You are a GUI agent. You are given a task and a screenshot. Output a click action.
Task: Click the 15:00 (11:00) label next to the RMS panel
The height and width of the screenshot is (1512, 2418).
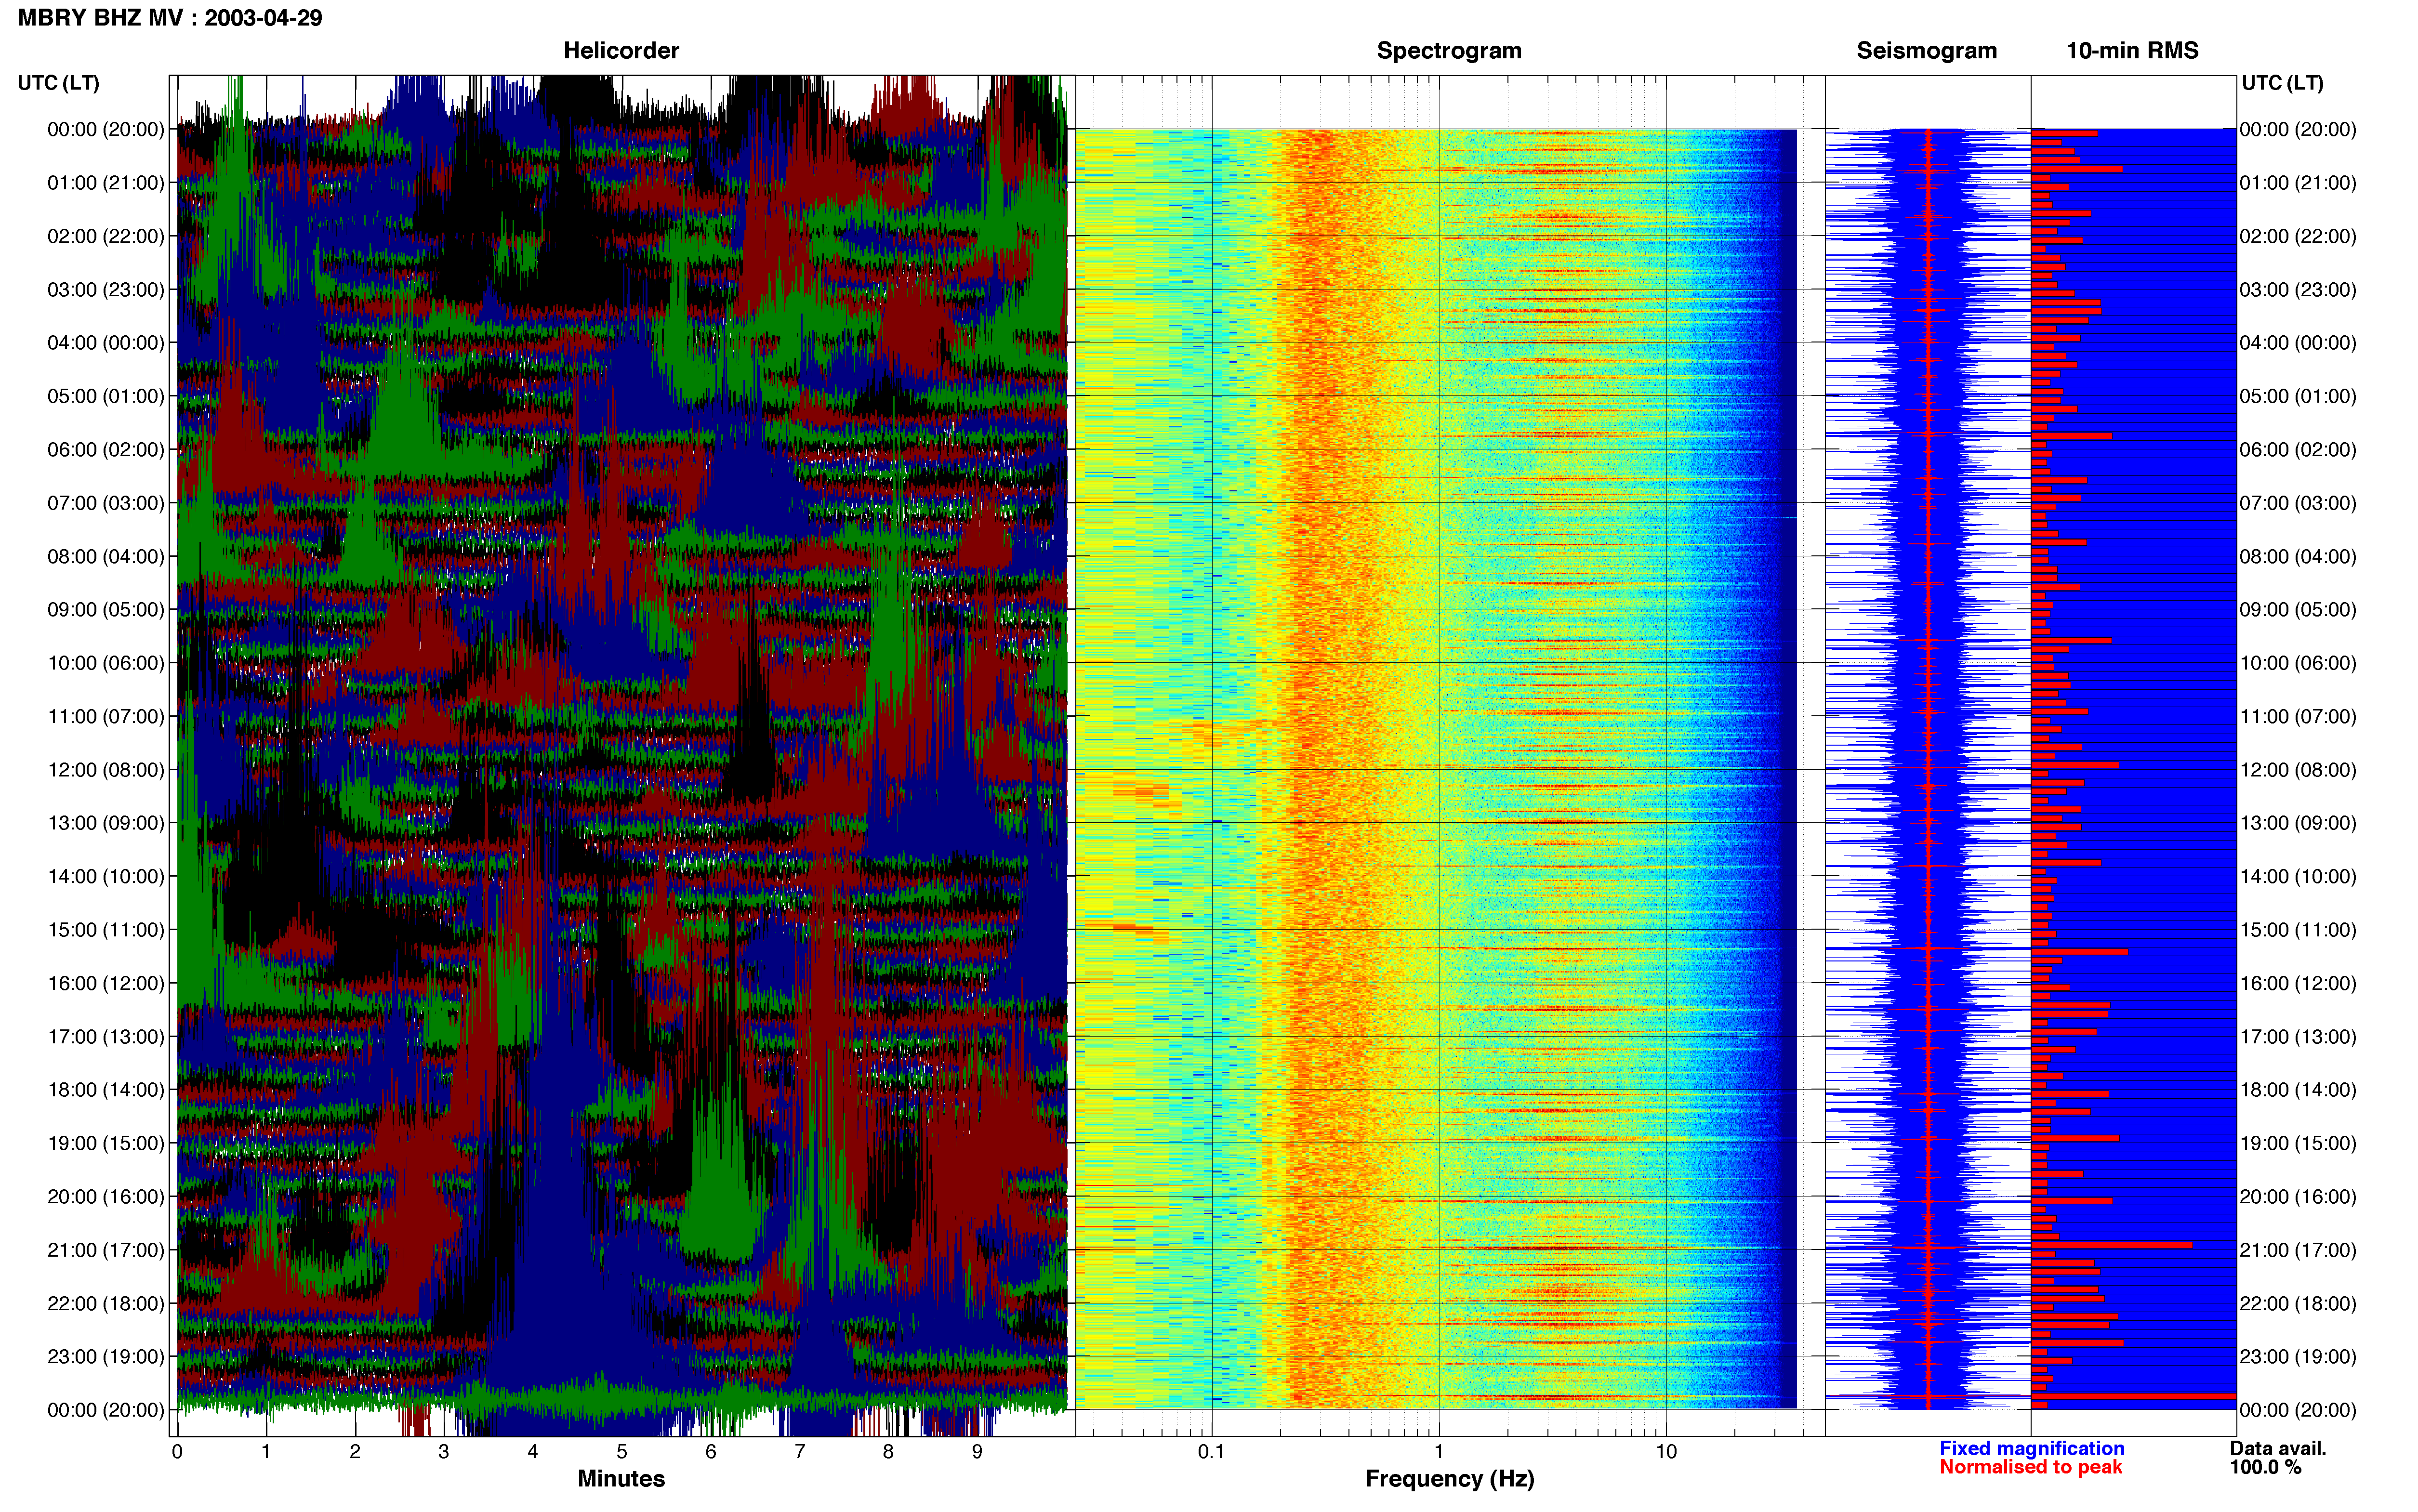click(x=2298, y=930)
